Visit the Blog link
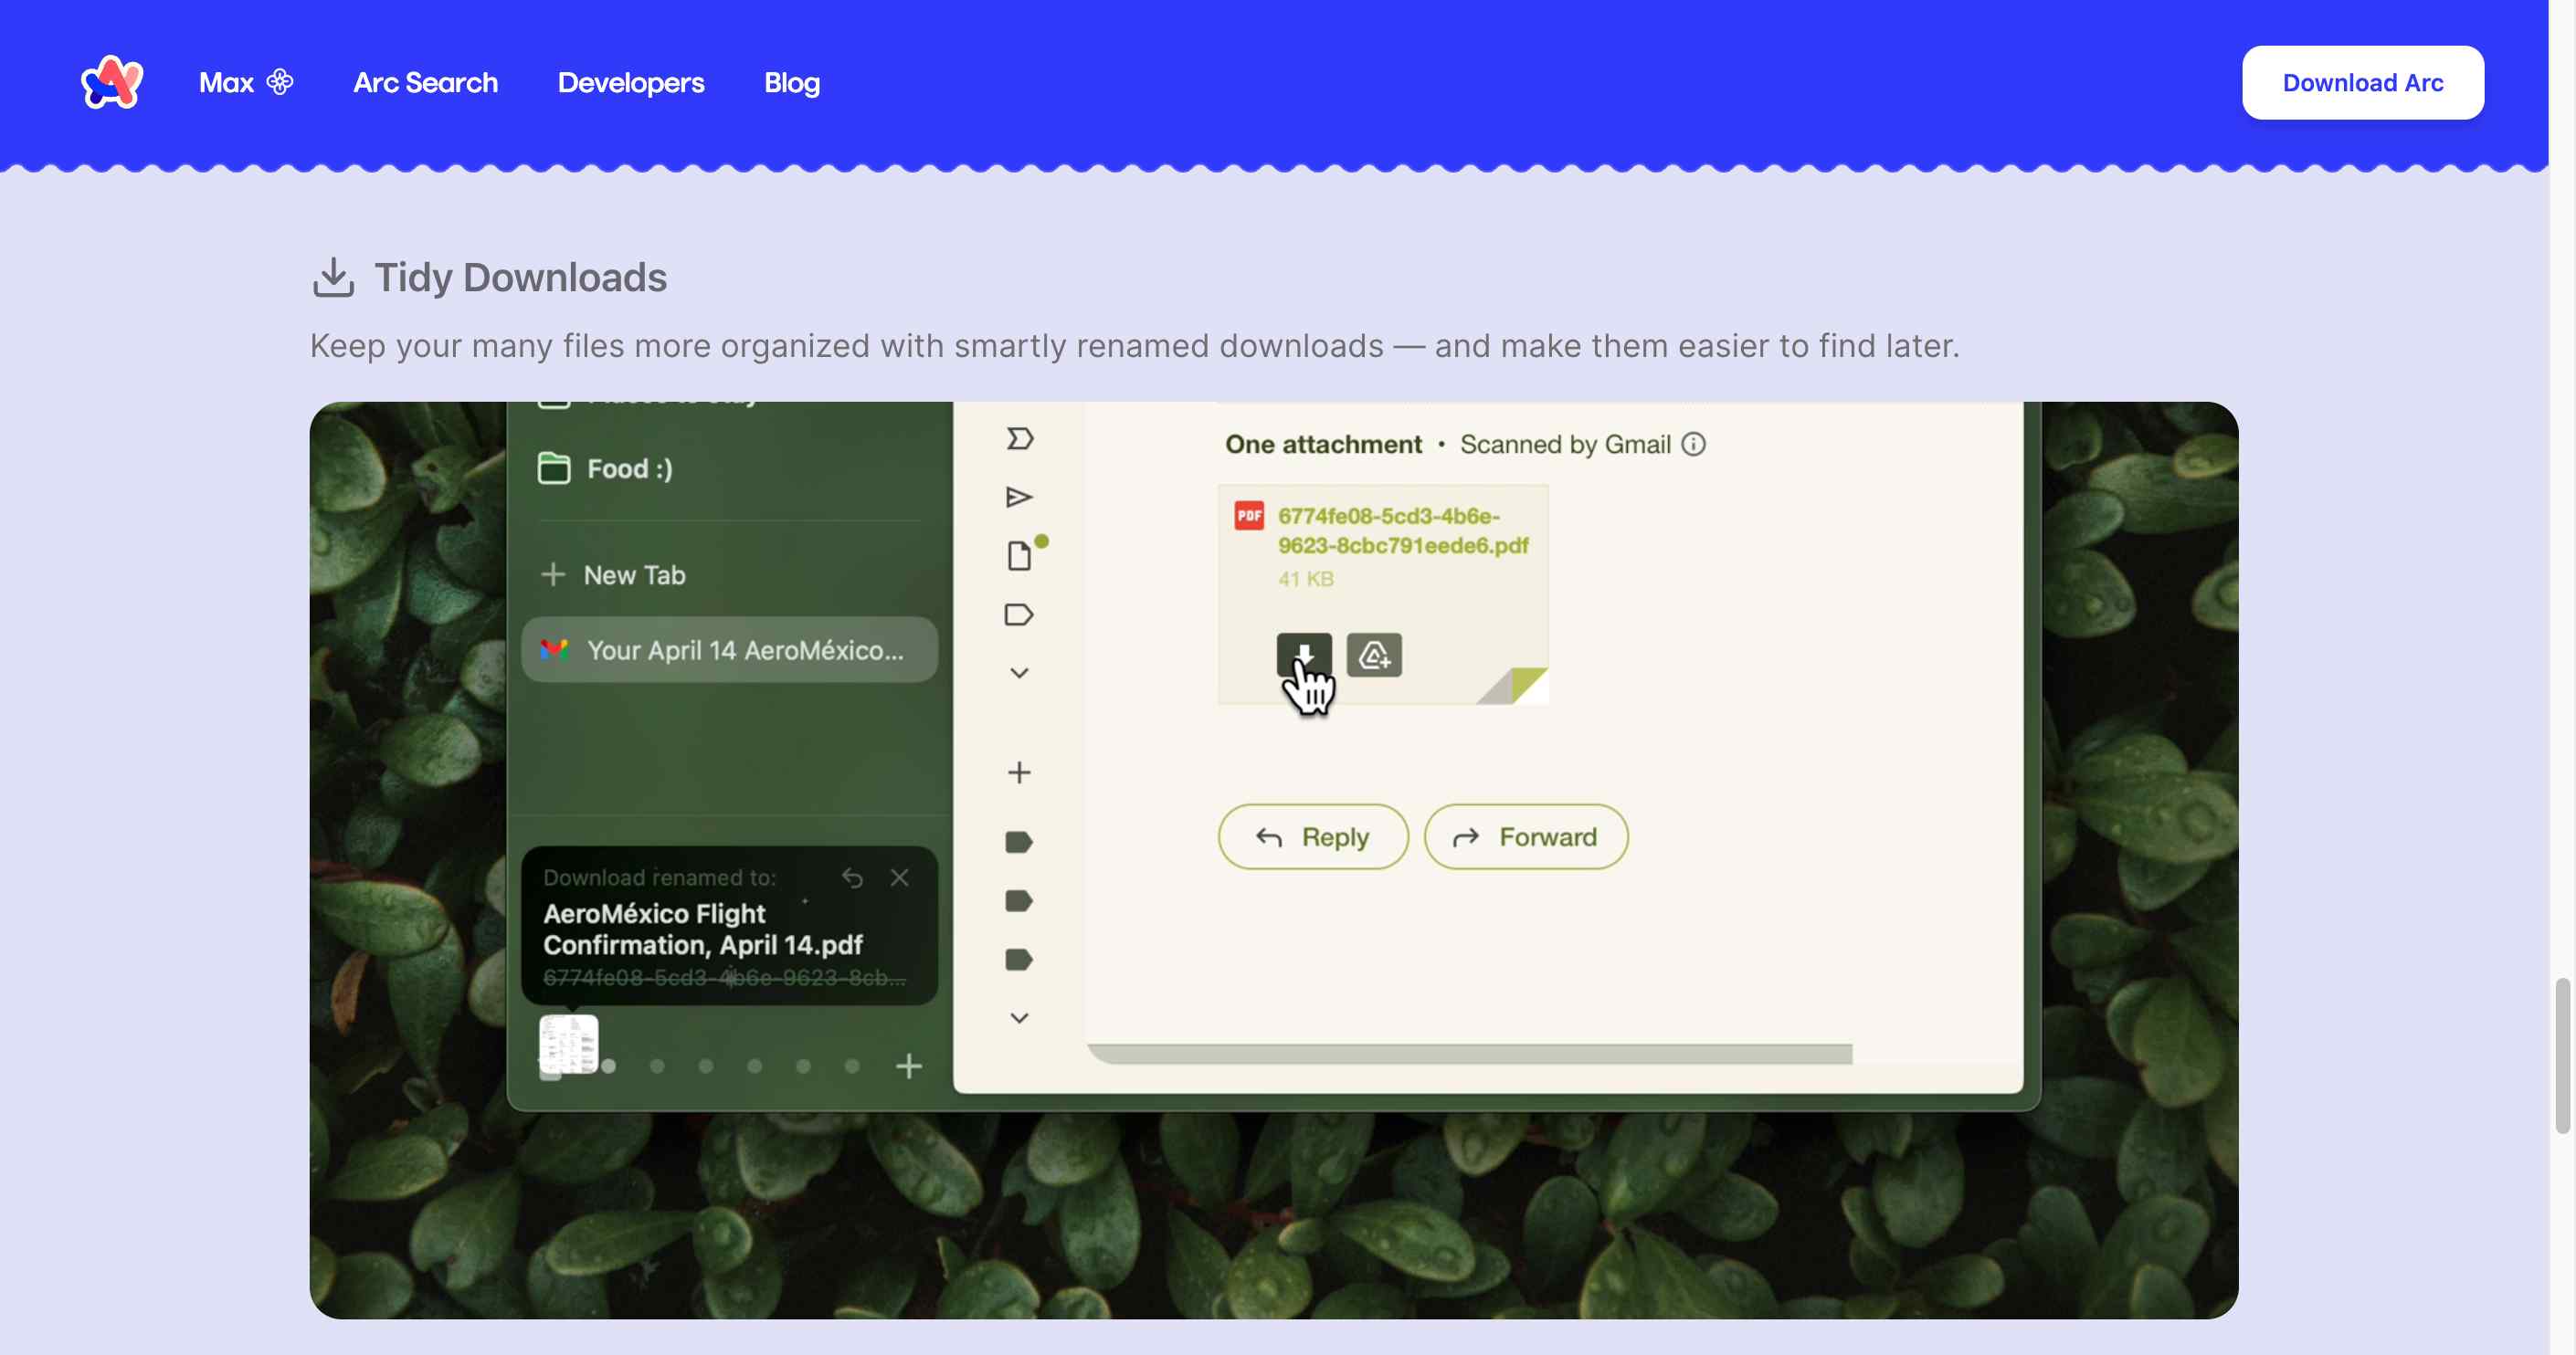The image size is (2576, 1355). (792, 82)
